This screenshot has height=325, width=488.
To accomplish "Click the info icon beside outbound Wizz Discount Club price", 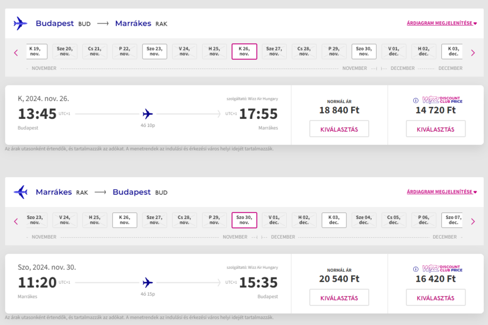I will click(x=416, y=100).
